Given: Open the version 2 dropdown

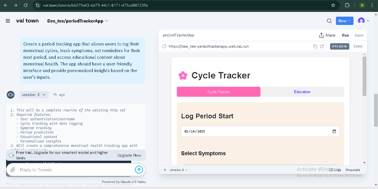Looking at the screenshot, I should [x=34, y=95].
